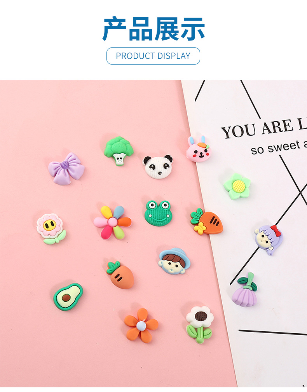Select the pink bunny charm

(199, 149)
